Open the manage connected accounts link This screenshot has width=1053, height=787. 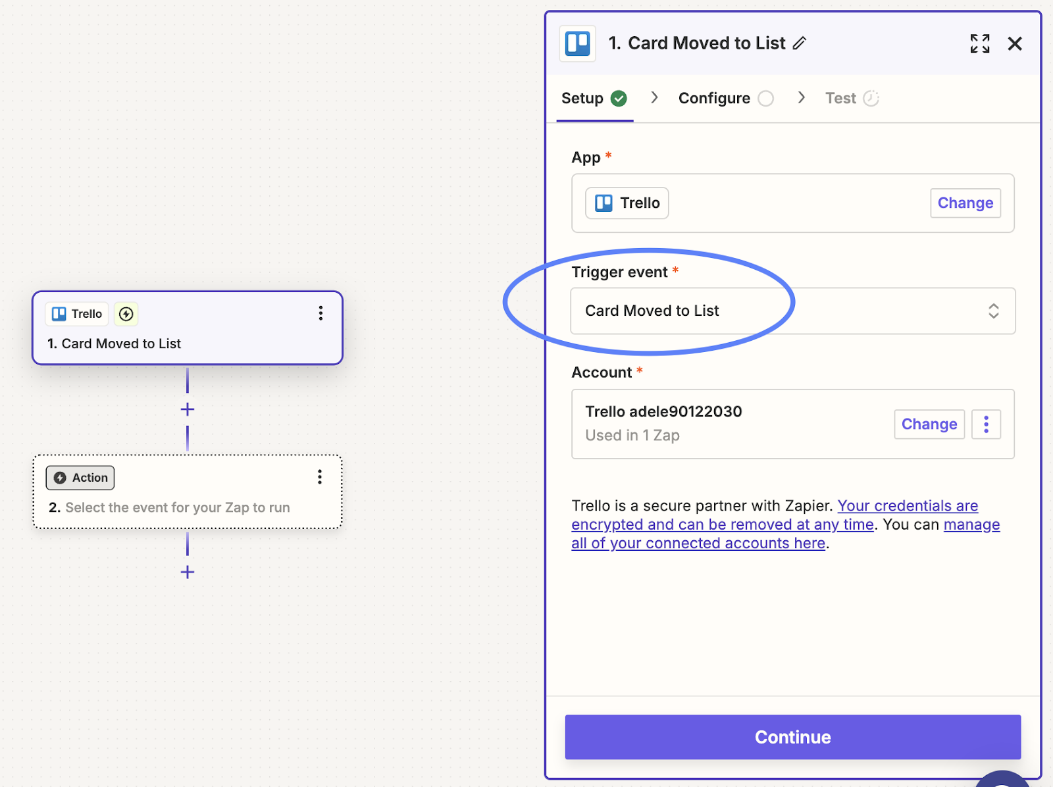(698, 544)
